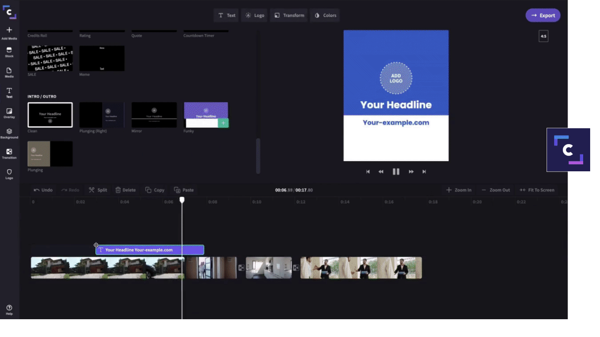Click the transition icon after the kitchen clip
Image resolution: width=600 pixels, height=337 pixels.
click(x=296, y=268)
